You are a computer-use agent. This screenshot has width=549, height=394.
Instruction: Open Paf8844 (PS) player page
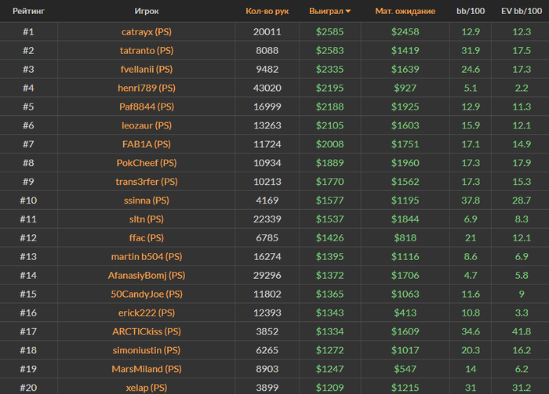[x=147, y=107]
